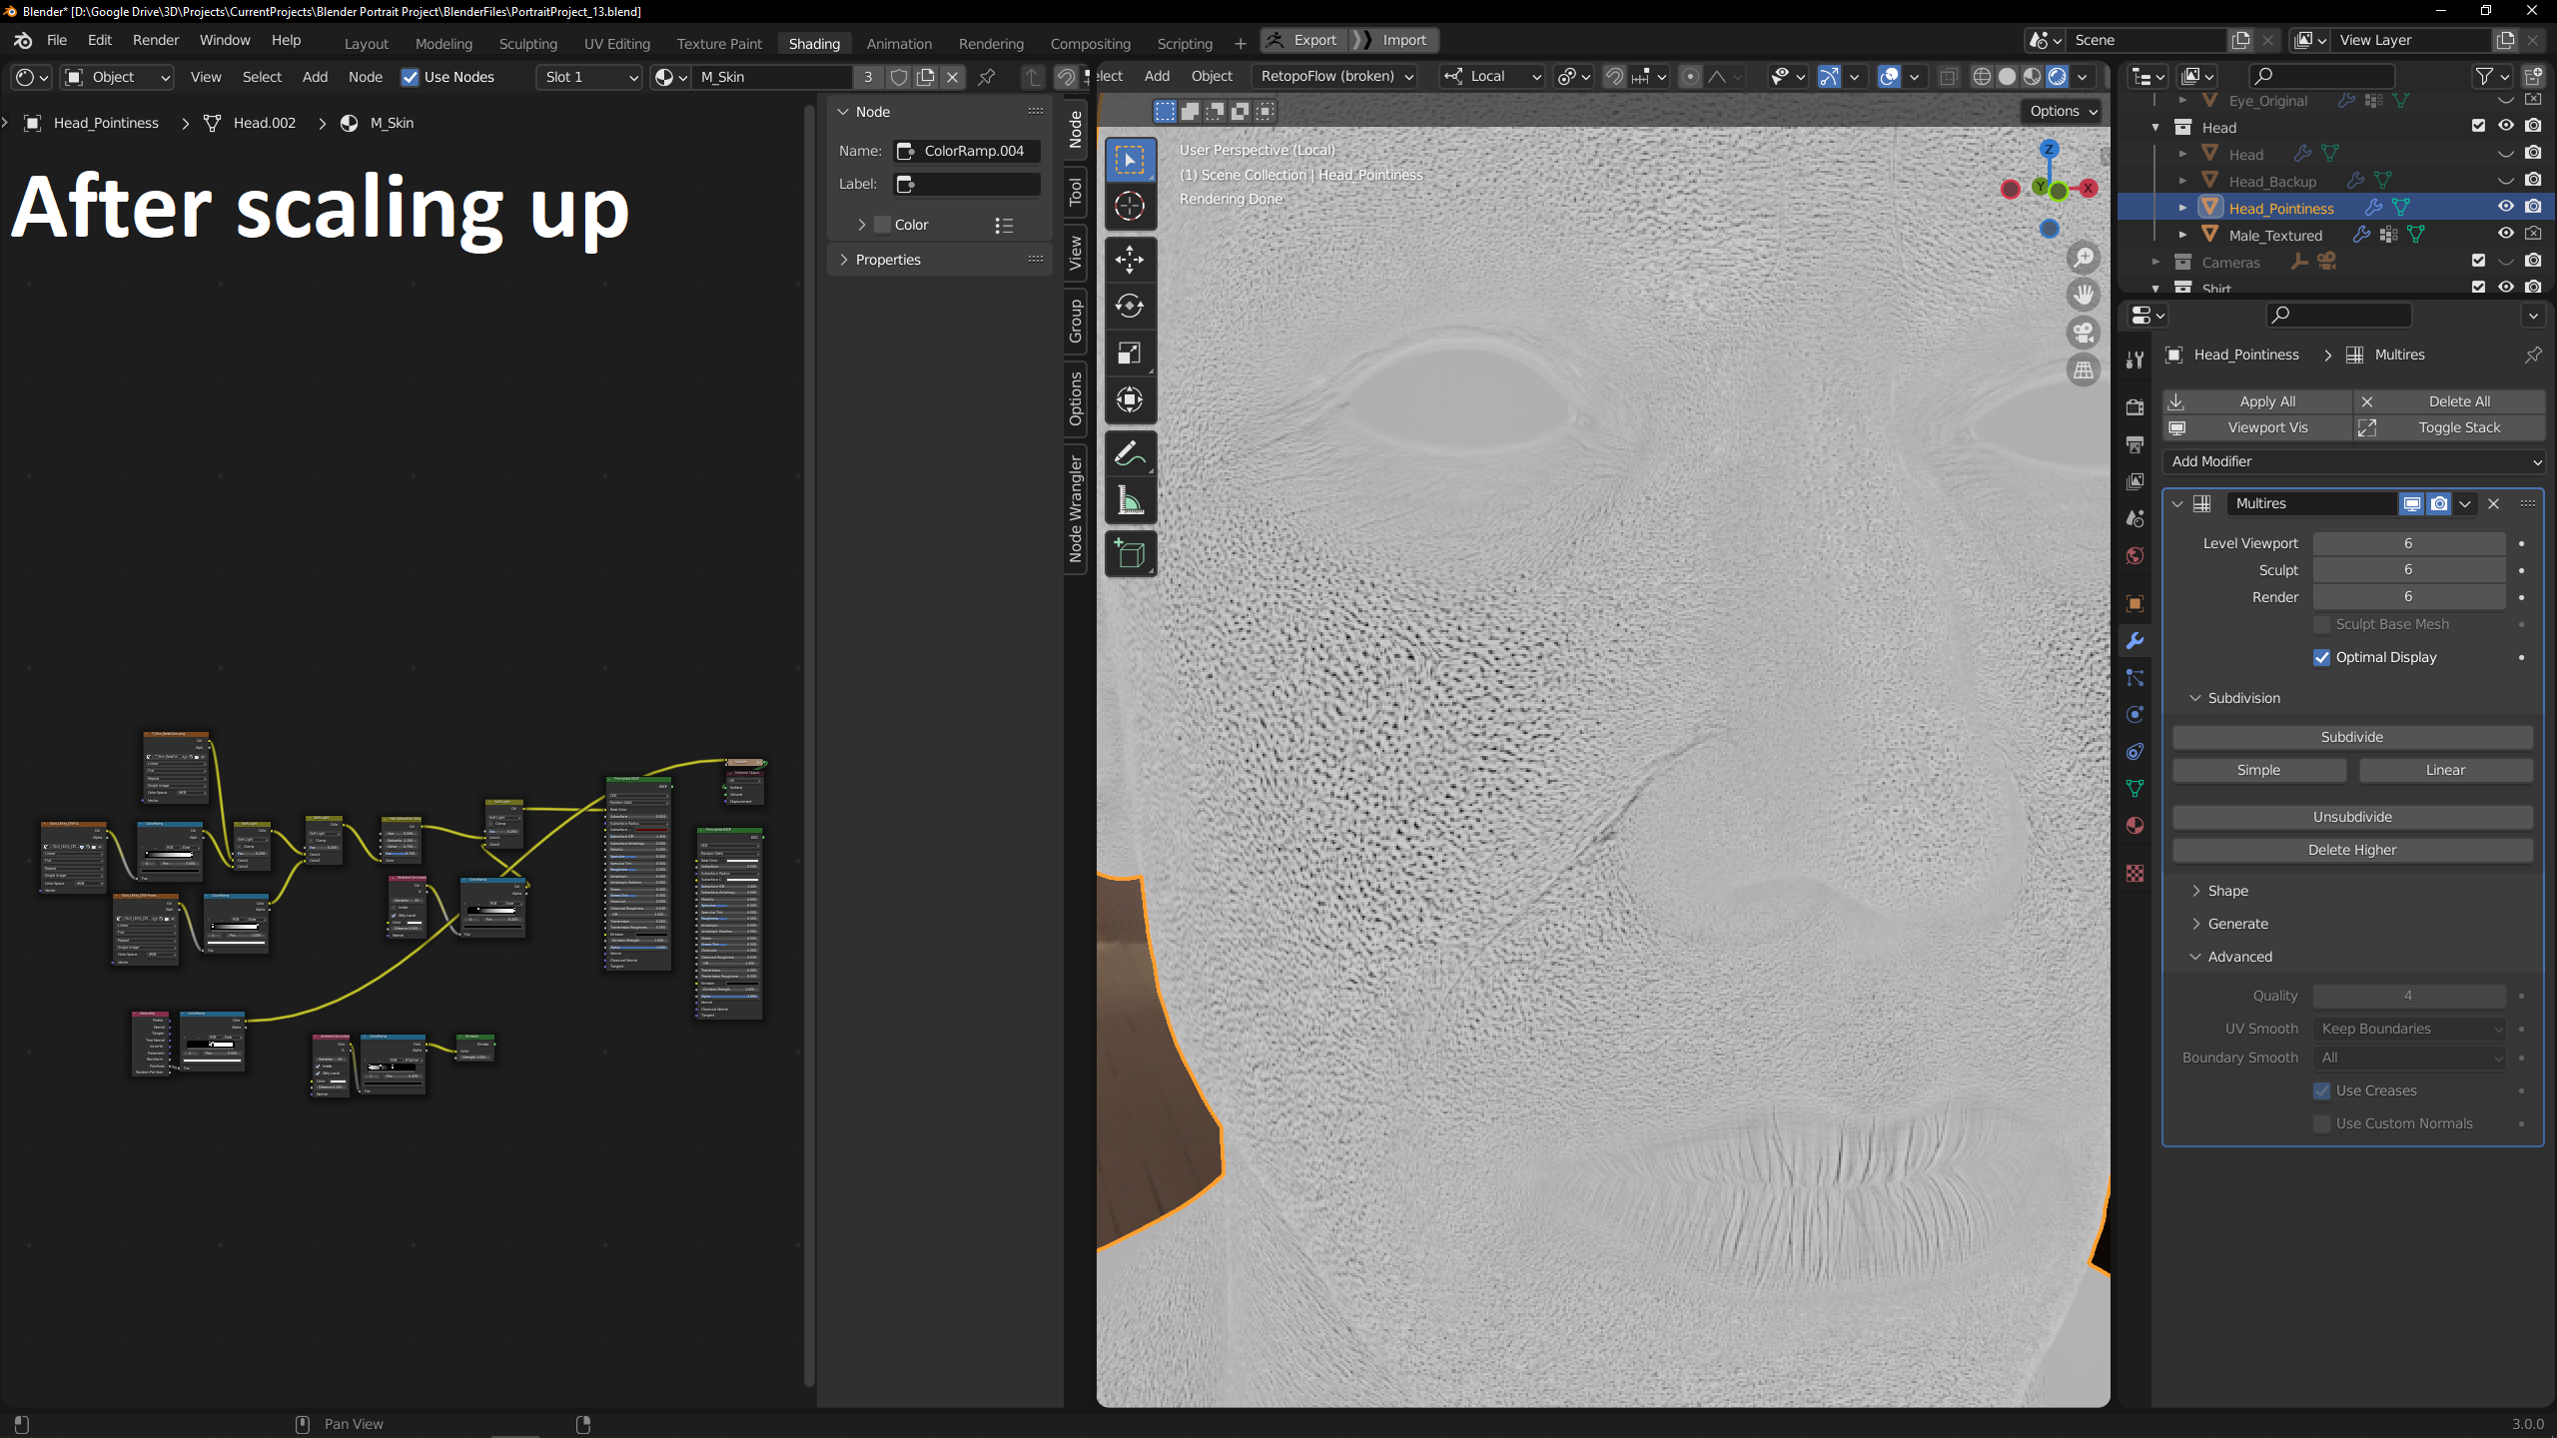Select the Scale tool in viewport toolbar

(x=1130, y=354)
